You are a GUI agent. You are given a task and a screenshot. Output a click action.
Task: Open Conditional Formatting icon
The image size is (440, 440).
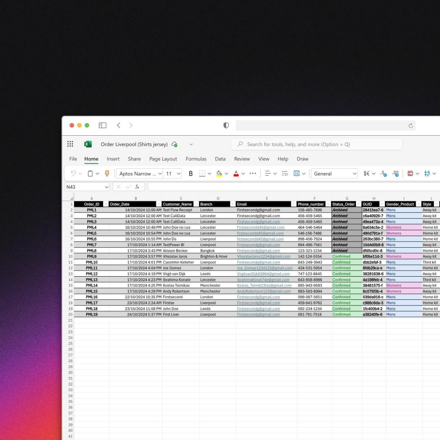coord(410,174)
